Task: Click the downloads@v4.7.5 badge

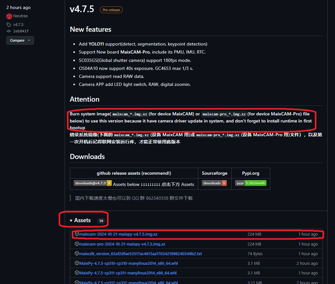Action: click(x=93, y=183)
